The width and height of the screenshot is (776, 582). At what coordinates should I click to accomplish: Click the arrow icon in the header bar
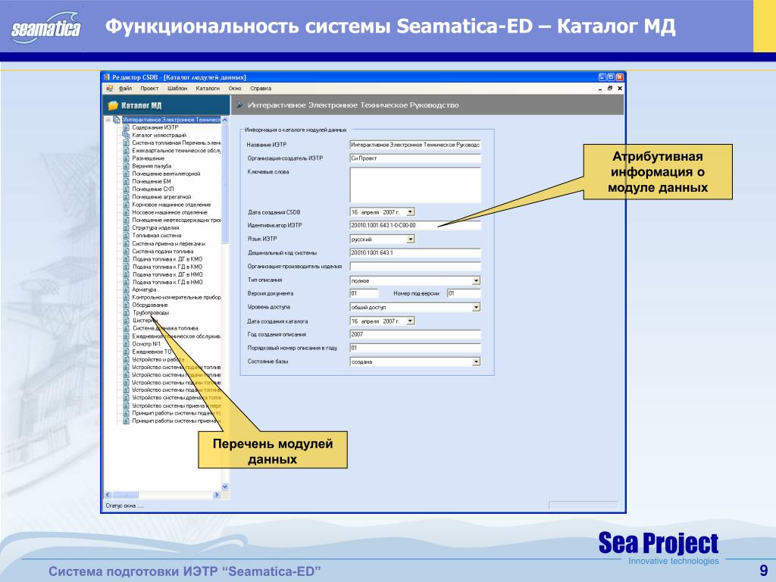tap(239, 105)
